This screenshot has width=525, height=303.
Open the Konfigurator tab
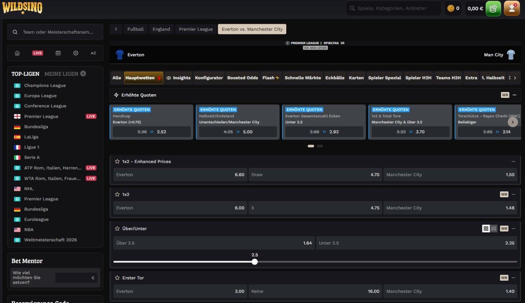coord(209,78)
